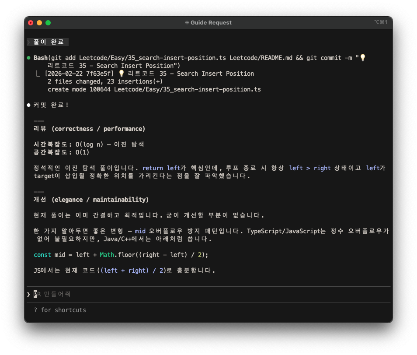Viewport: 417px width, 355px height.
Task: Maximize the window with the green button
Action: coord(48,23)
